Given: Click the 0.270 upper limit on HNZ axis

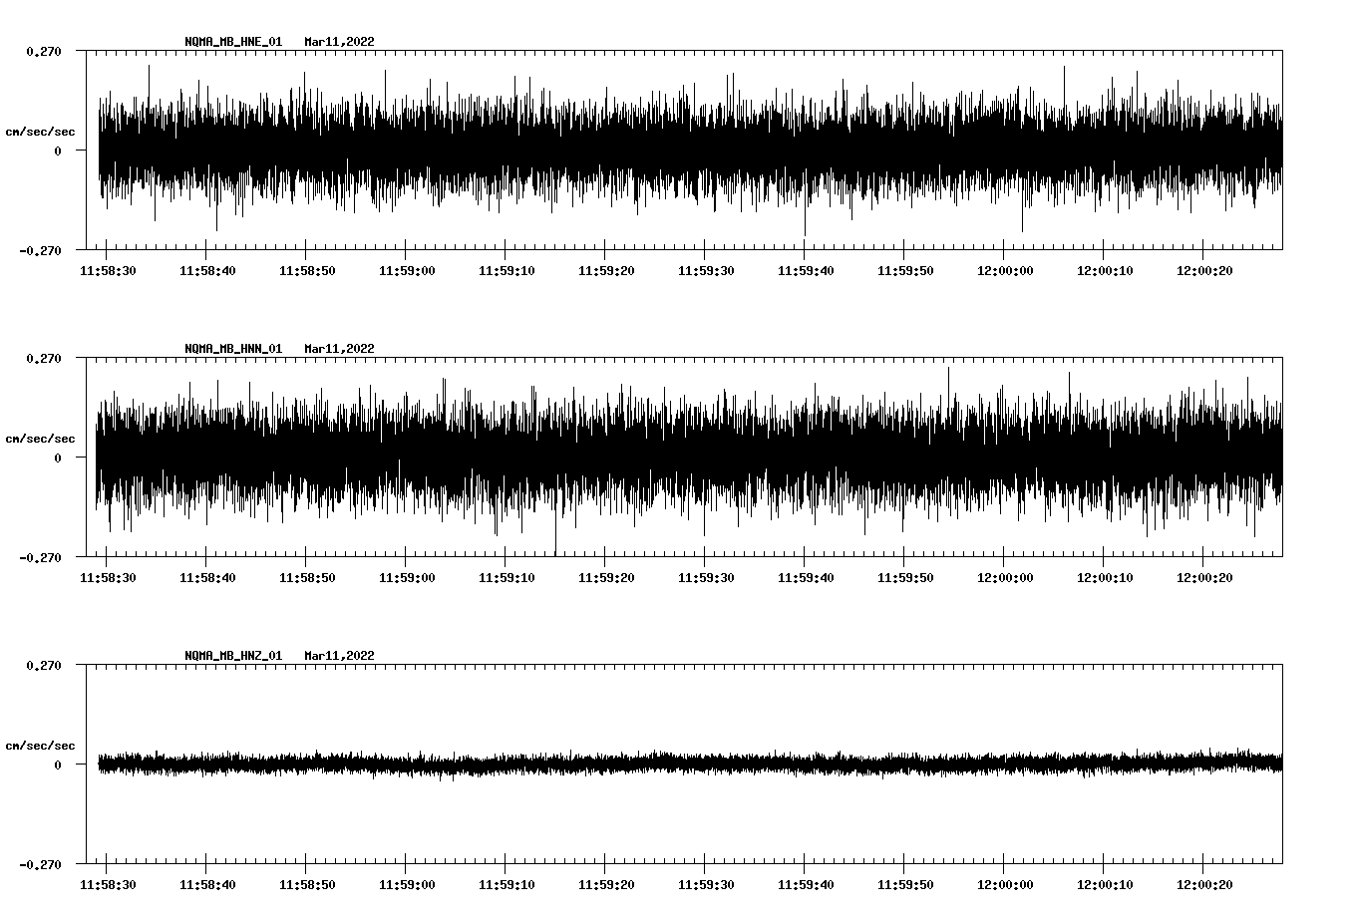Looking at the screenshot, I should pyautogui.click(x=44, y=665).
